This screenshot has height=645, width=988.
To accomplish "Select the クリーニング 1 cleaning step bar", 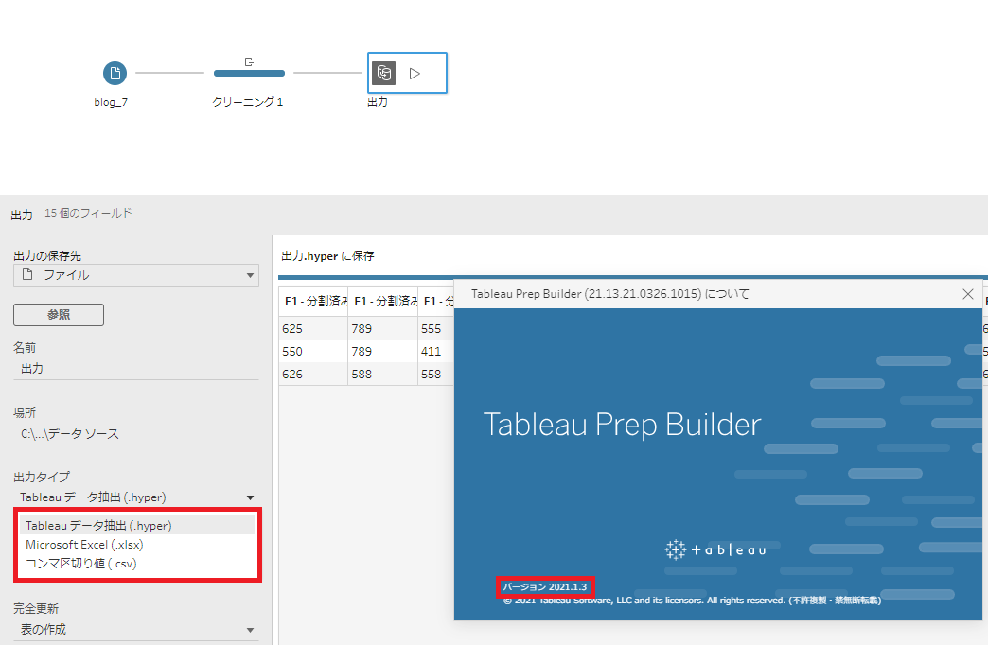I will 249,73.
